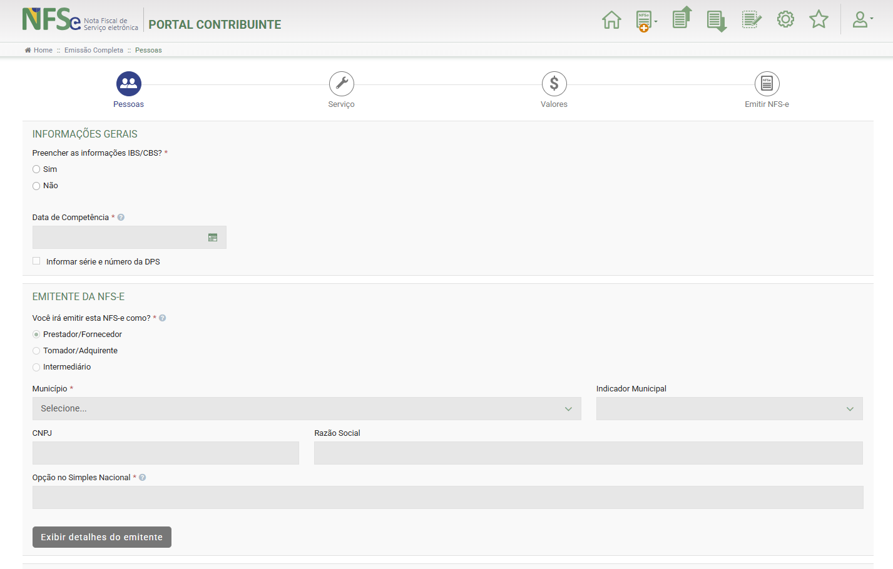Focus the CNPJ input field
This screenshot has width=893, height=569.
point(166,453)
